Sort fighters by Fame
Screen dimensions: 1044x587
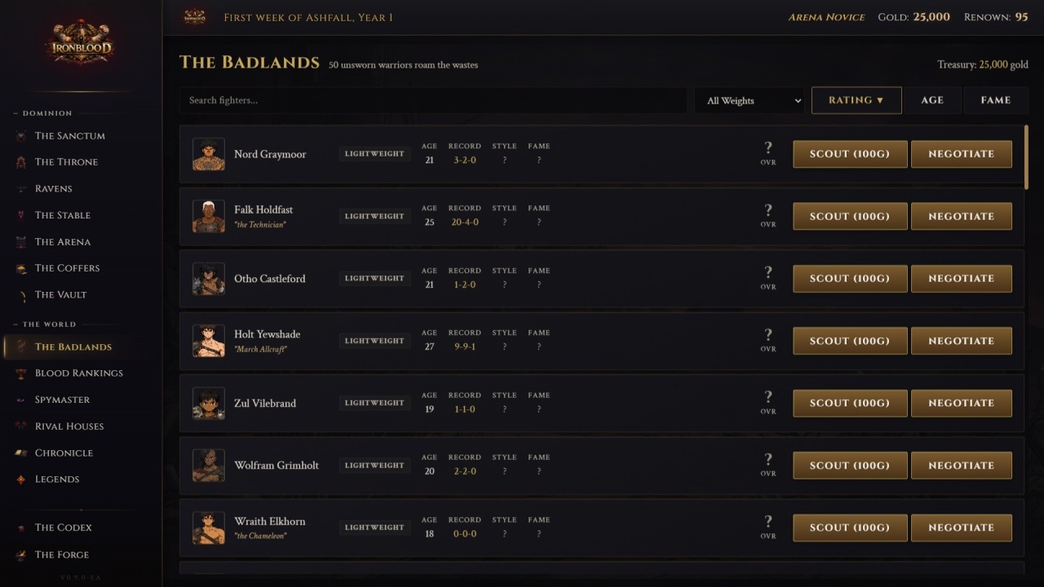pos(995,100)
